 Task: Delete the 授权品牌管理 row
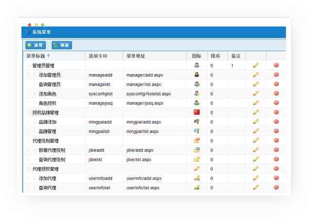(276, 112)
